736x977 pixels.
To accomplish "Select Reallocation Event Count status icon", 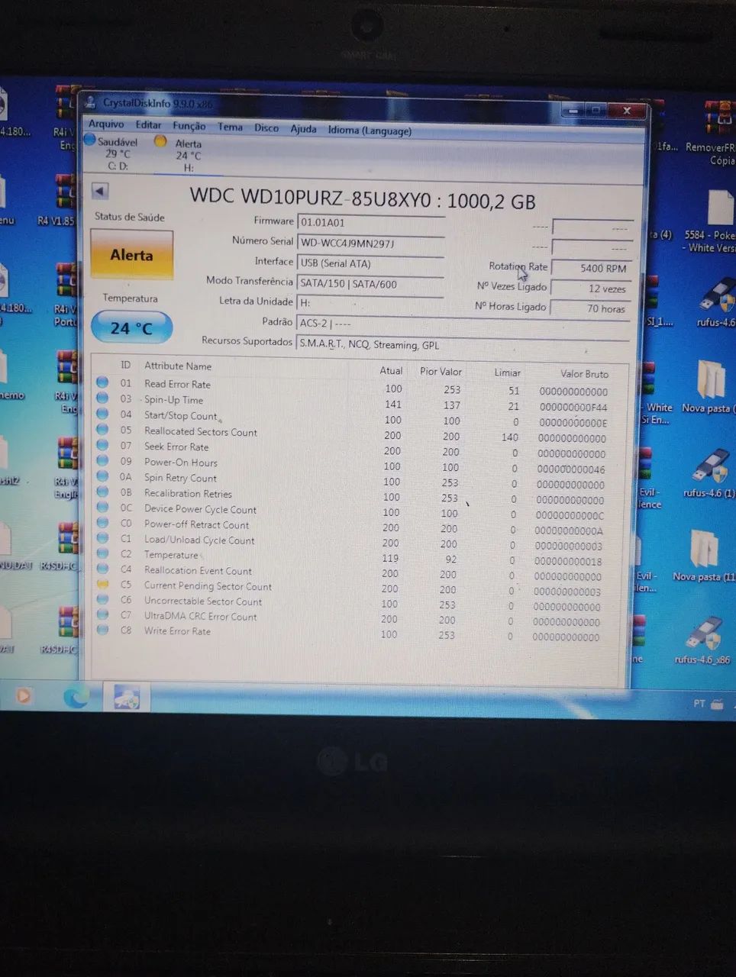I will click(x=102, y=569).
